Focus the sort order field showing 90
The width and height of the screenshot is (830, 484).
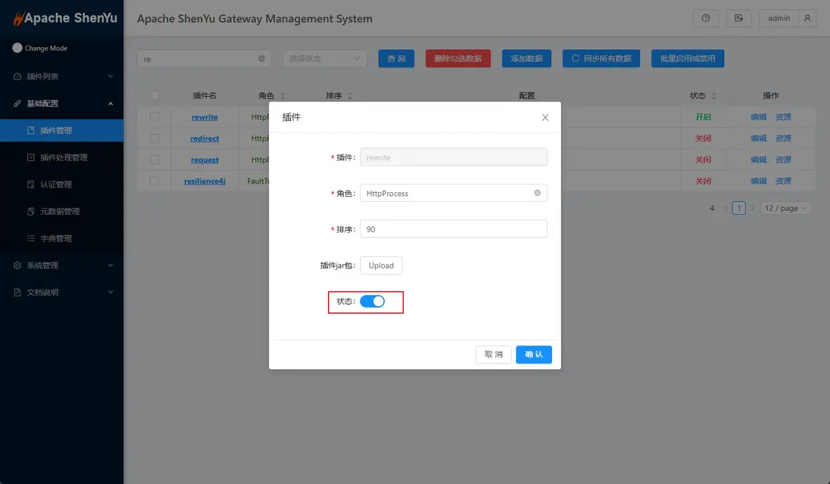[x=453, y=228]
